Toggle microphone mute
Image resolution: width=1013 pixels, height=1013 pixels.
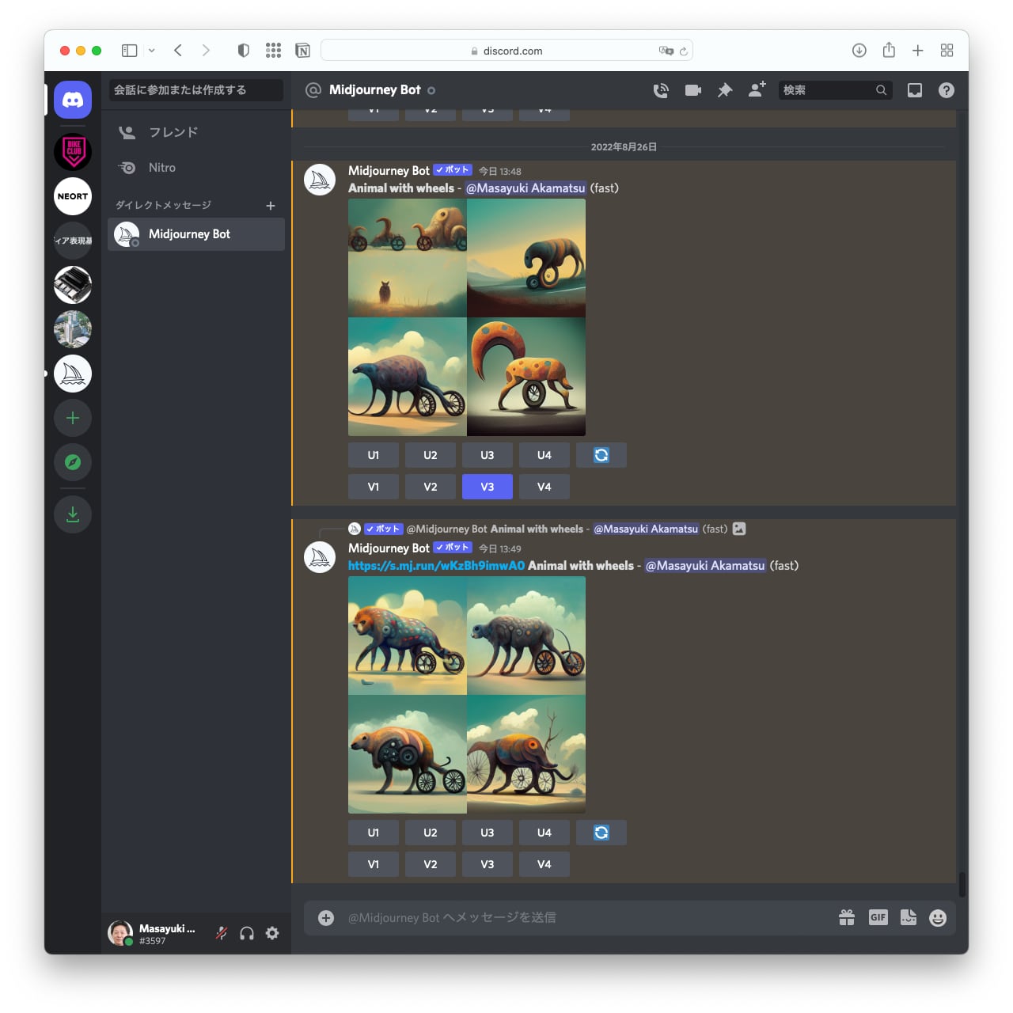point(222,933)
